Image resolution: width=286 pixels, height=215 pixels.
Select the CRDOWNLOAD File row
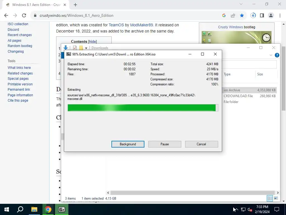pos(249,96)
